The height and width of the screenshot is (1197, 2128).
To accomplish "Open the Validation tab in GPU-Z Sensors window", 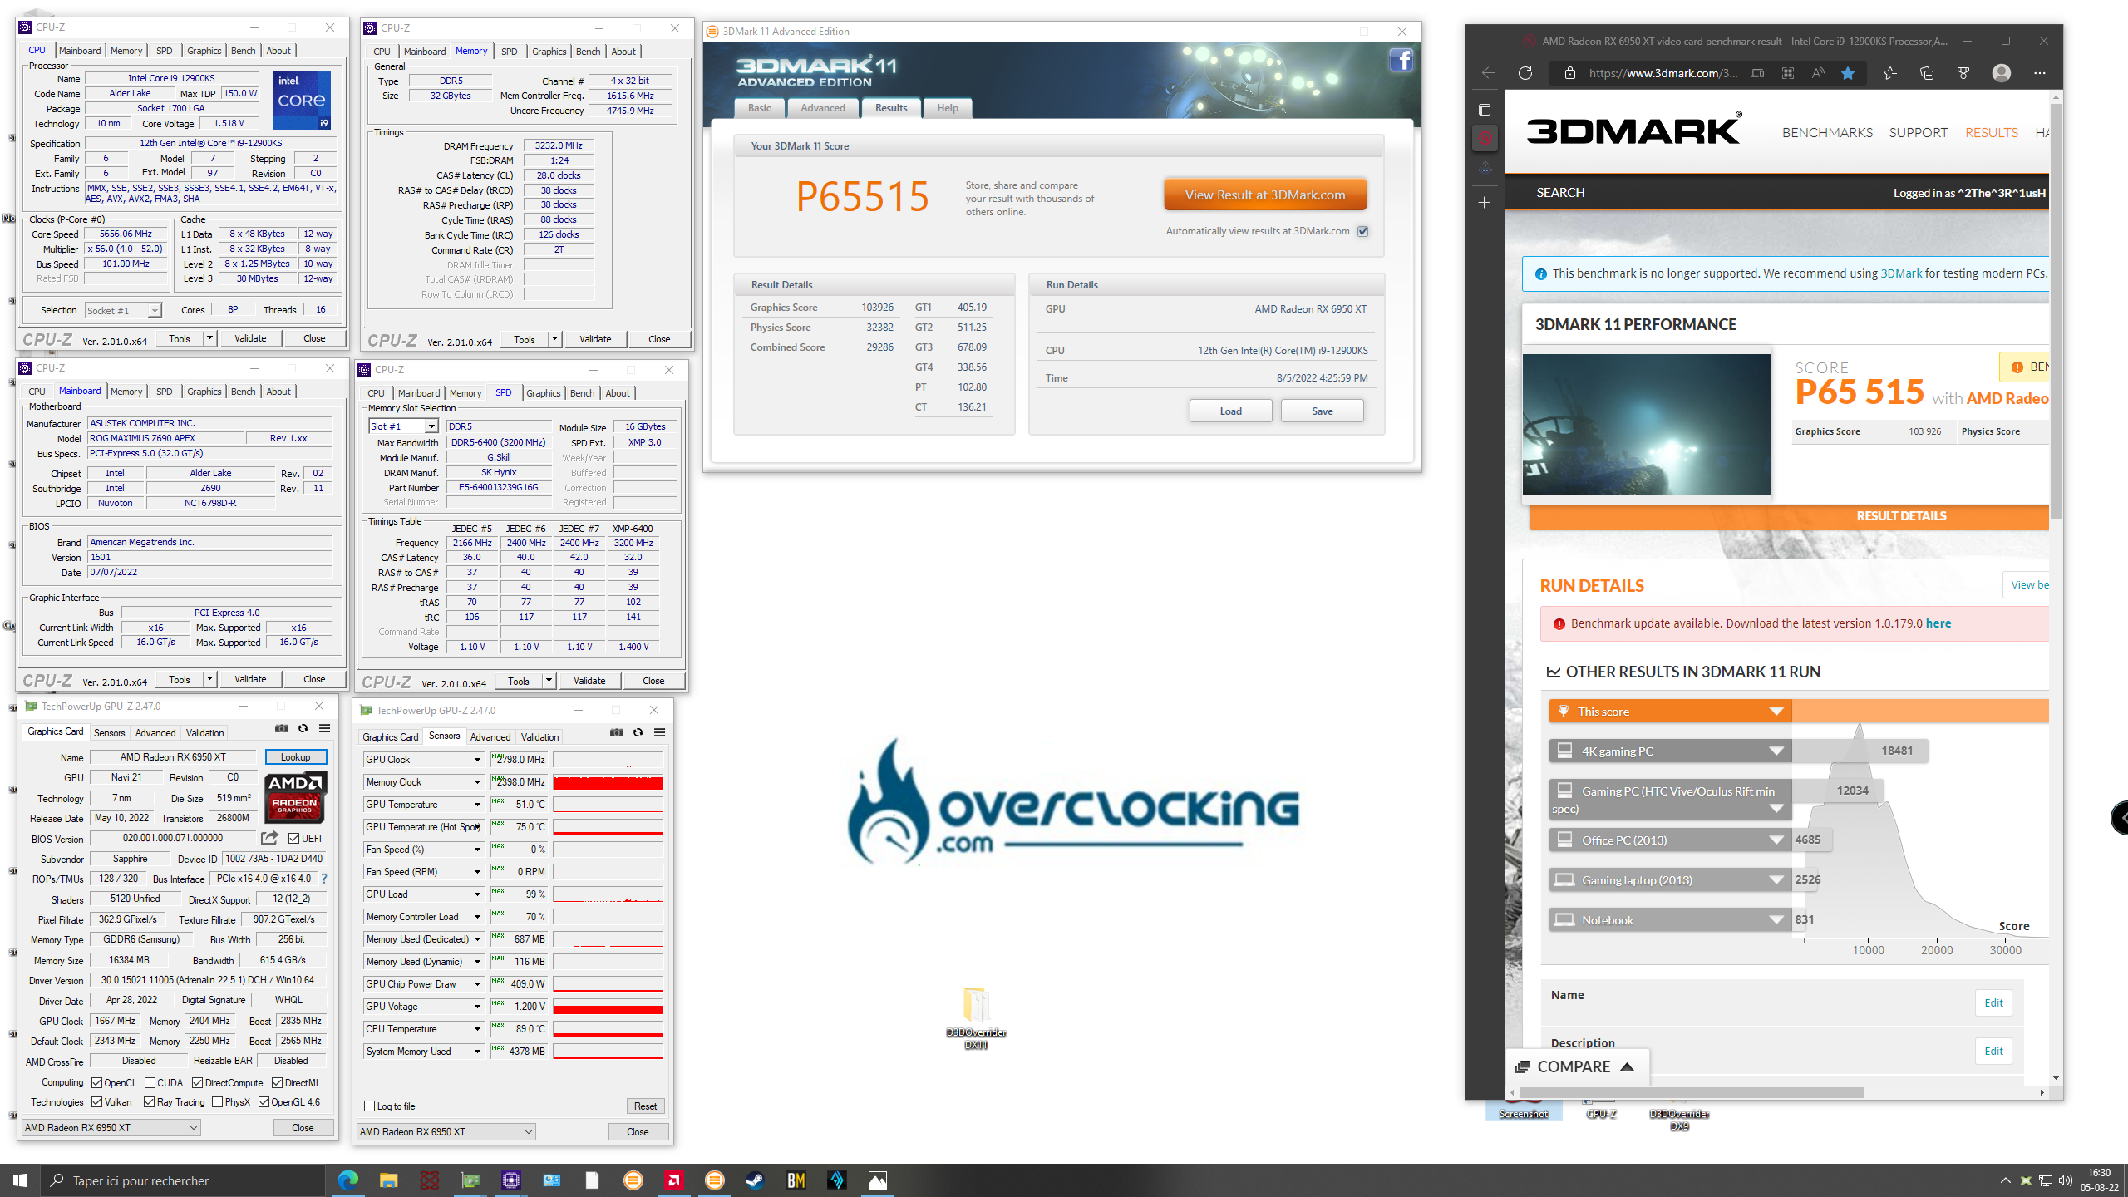I will pos(539,736).
